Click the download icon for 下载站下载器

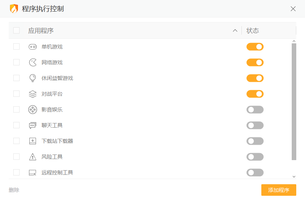coord(32,141)
